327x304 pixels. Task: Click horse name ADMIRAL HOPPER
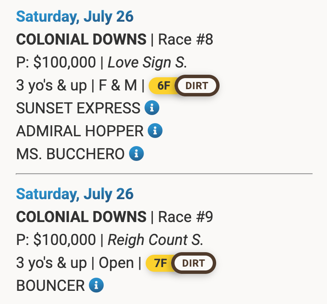tap(80, 131)
